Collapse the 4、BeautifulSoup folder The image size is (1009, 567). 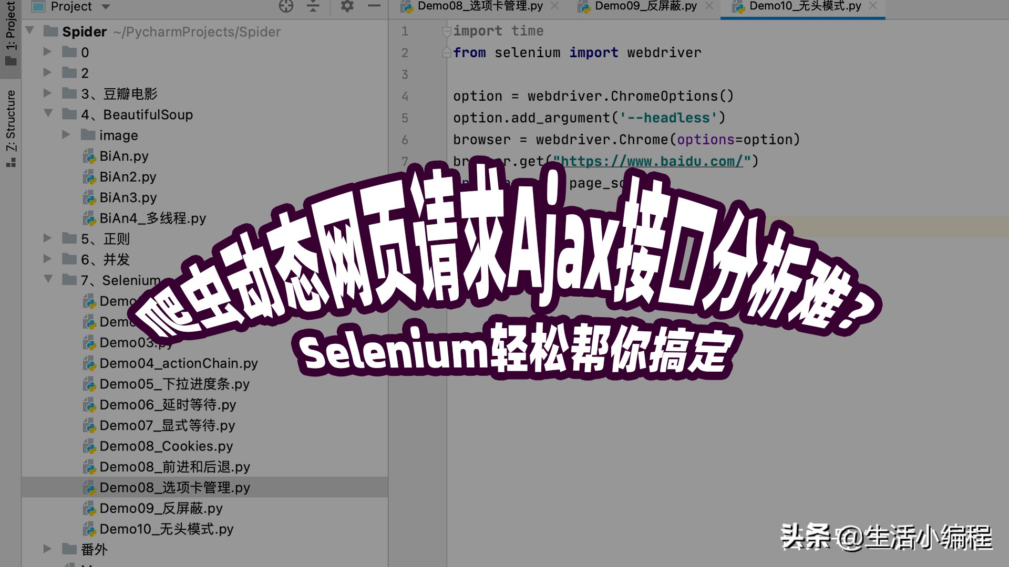pos(48,113)
